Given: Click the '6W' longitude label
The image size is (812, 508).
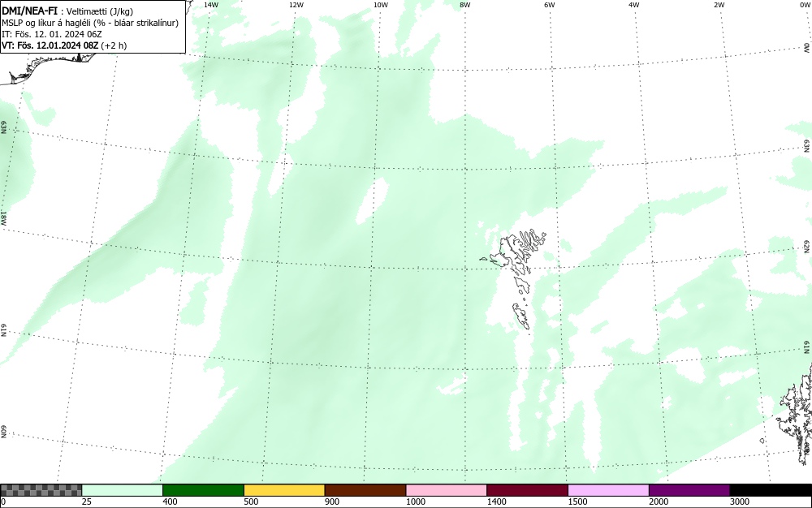Looking at the screenshot, I should [x=550, y=5].
